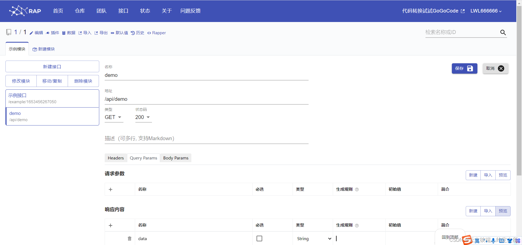Viewport: 522px width, 245px height.
Task: Click plus icon in 请求参数 table header
Action: pyautogui.click(x=110, y=190)
